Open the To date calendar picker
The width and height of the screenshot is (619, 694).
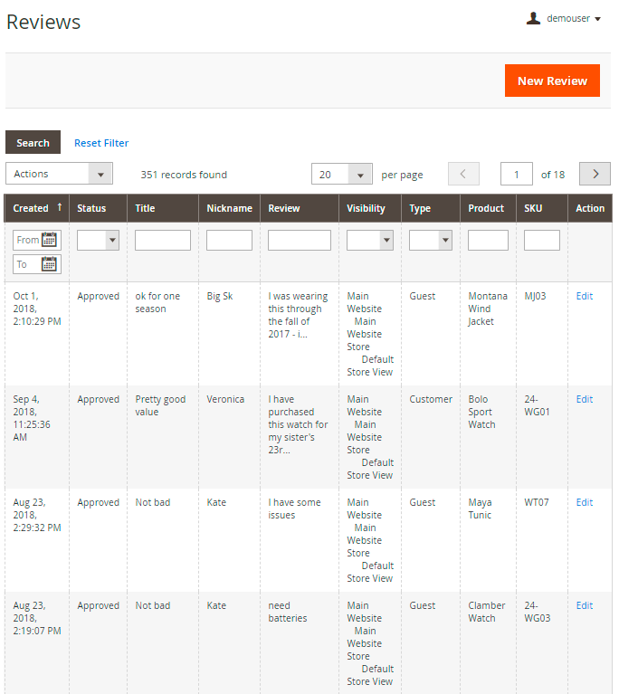click(50, 264)
